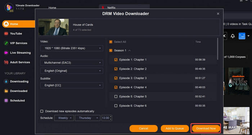
Task: Close the DRM Video Downloader dialog
Action: (x=218, y=14)
